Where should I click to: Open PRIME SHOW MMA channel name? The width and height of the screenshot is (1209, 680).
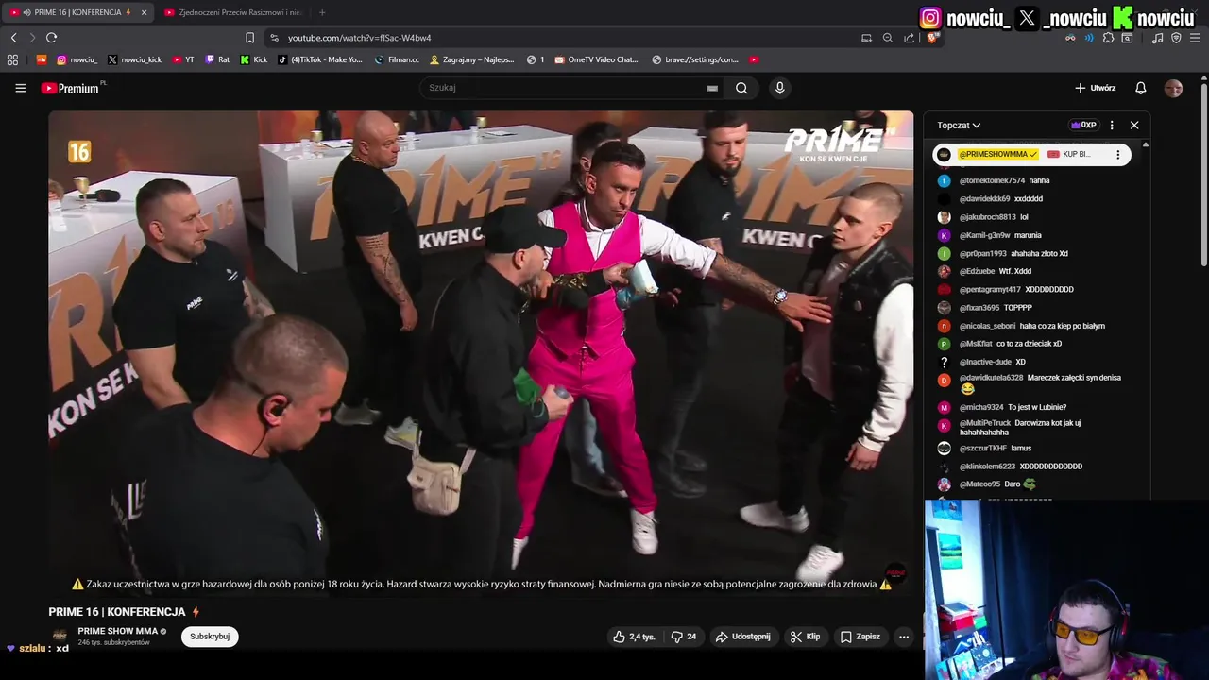118,631
